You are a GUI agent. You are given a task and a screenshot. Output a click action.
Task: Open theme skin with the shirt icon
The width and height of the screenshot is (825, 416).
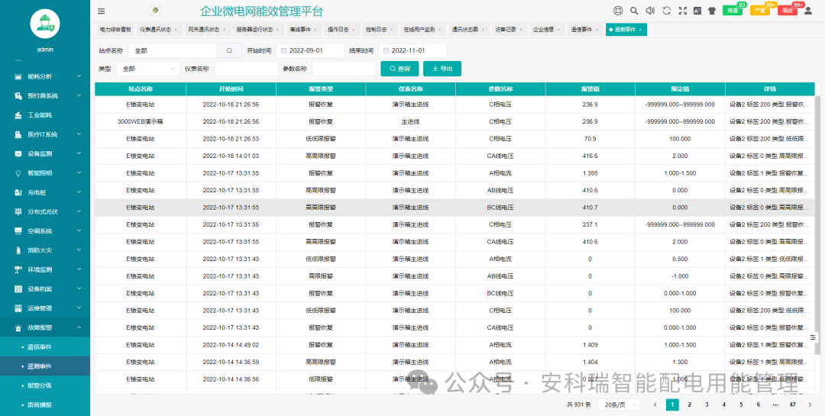(712, 11)
